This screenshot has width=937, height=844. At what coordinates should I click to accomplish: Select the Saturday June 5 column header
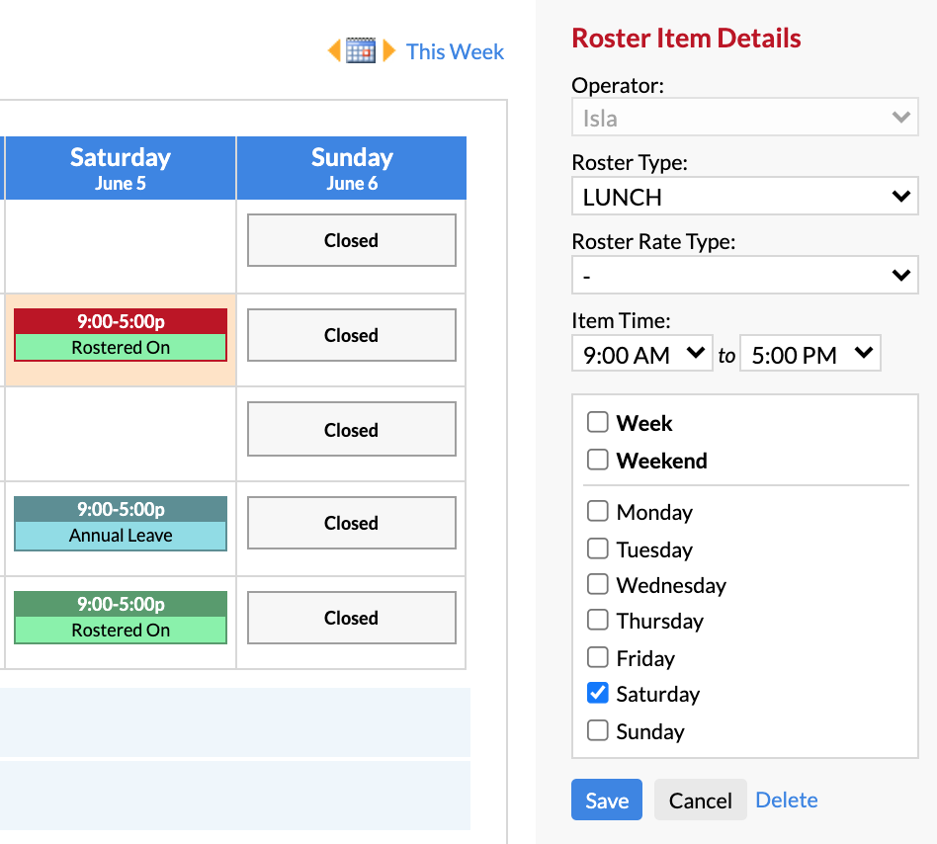[x=121, y=168]
